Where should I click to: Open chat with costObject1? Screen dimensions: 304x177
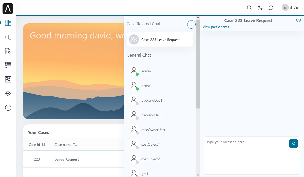(160, 144)
